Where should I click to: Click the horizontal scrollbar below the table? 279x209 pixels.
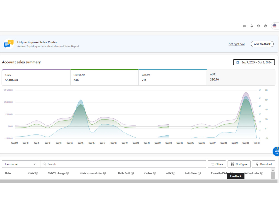pos(139,181)
